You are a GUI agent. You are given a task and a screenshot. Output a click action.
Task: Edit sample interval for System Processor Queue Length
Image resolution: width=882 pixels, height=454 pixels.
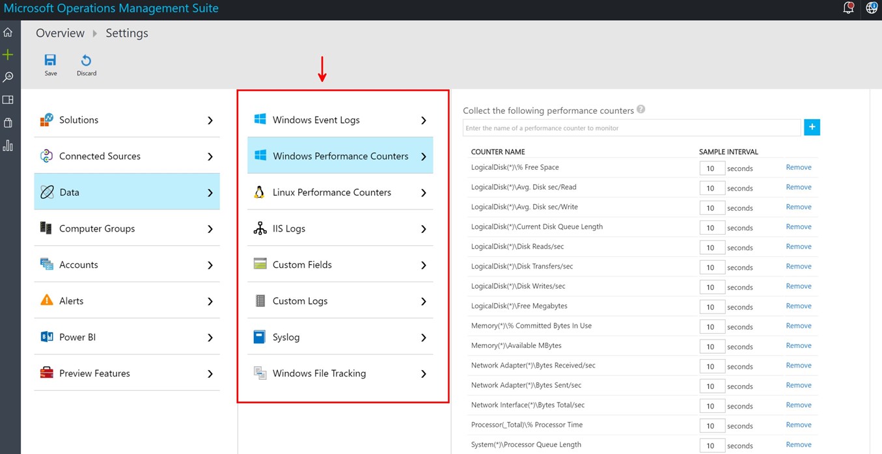coord(711,446)
